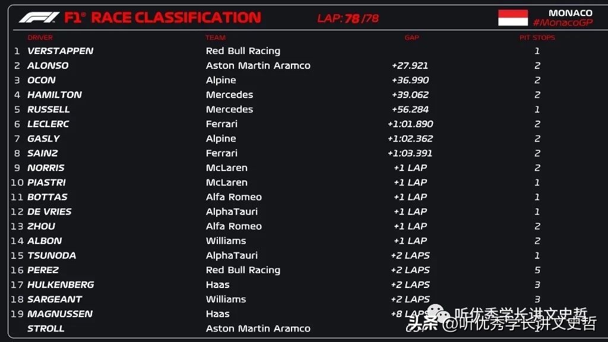Open ALONSO's driver entry

coord(47,65)
